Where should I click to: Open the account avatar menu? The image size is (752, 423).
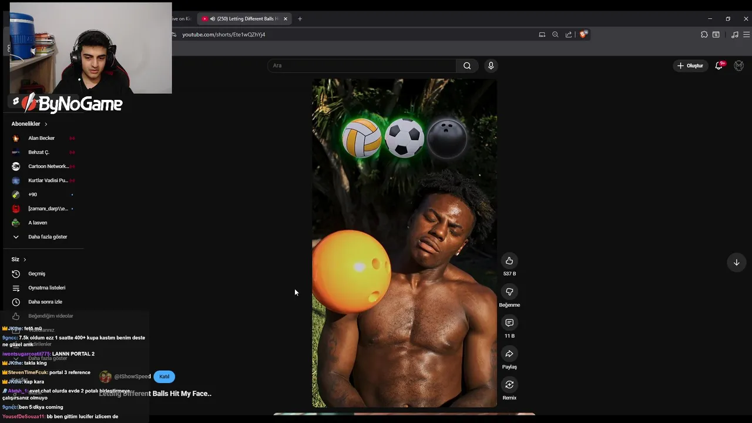pyautogui.click(x=739, y=66)
